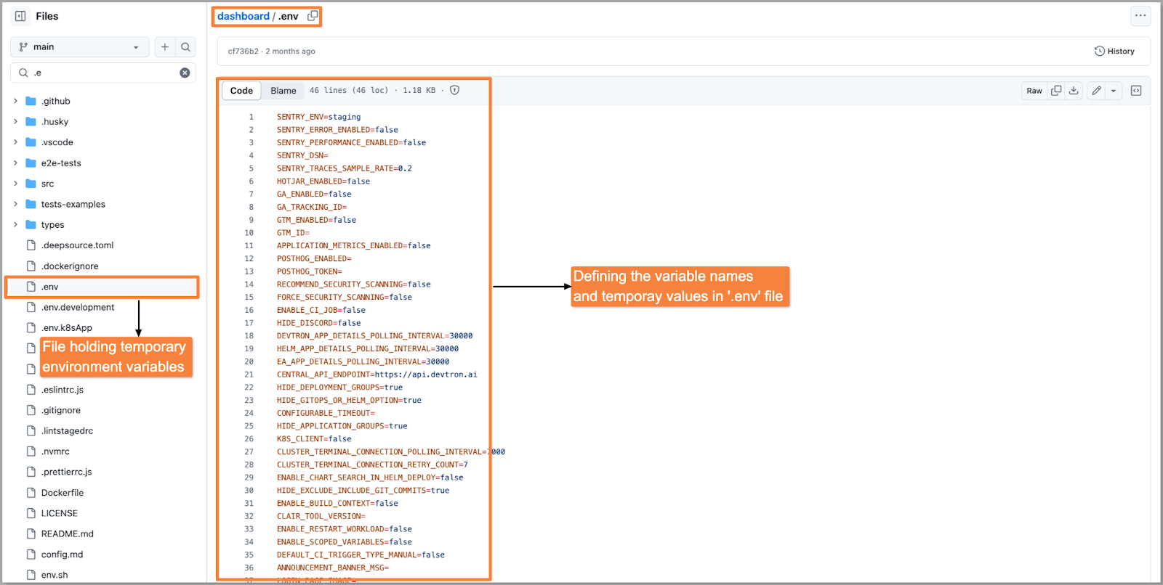Image resolution: width=1163 pixels, height=585 pixels.
Task: Open .env.development file
Action: pyautogui.click(x=78, y=307)
